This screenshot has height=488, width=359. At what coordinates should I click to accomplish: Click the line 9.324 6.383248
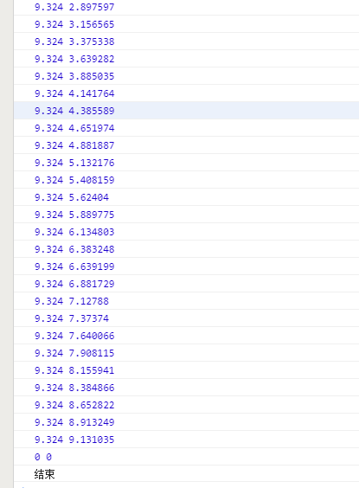click(x=186, y=249)
